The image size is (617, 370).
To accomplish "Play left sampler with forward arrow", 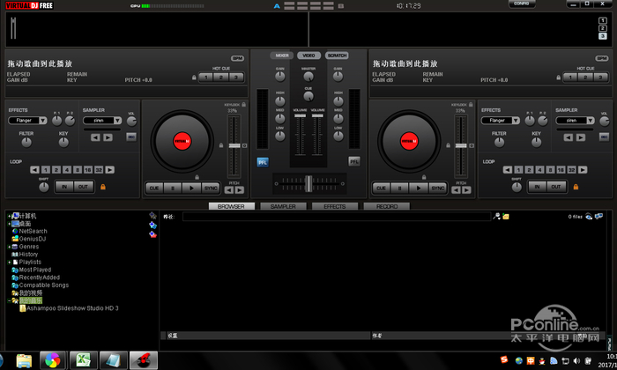I will [x=108, y=137].
